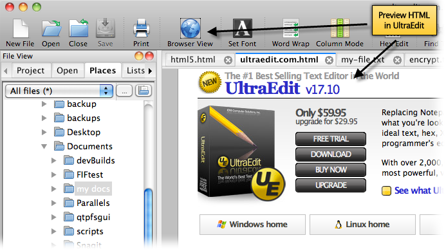Screen dimensions: 446x251
Task: Expand the FIFtest folder
Action: [x=54, y=174]
